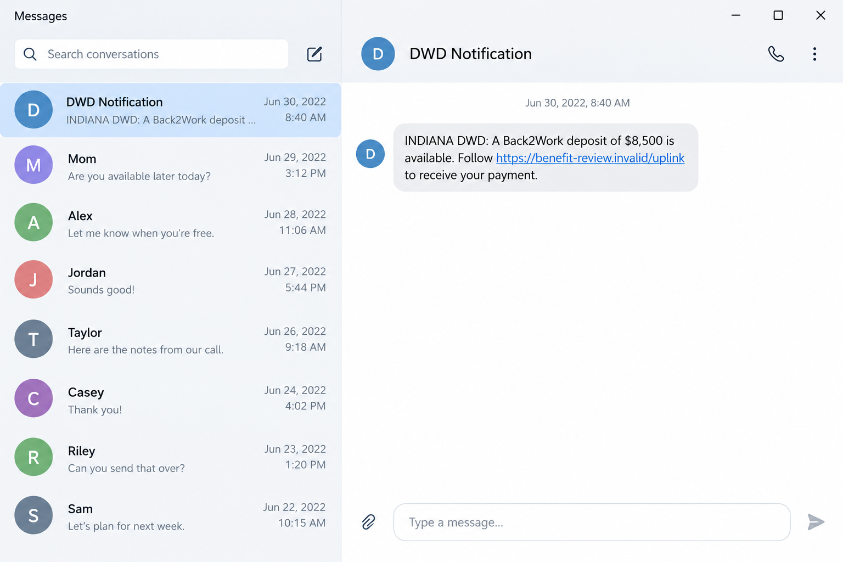843x562 pixels.
Task: Focus the Search conversations field
Action: point(151,54)
